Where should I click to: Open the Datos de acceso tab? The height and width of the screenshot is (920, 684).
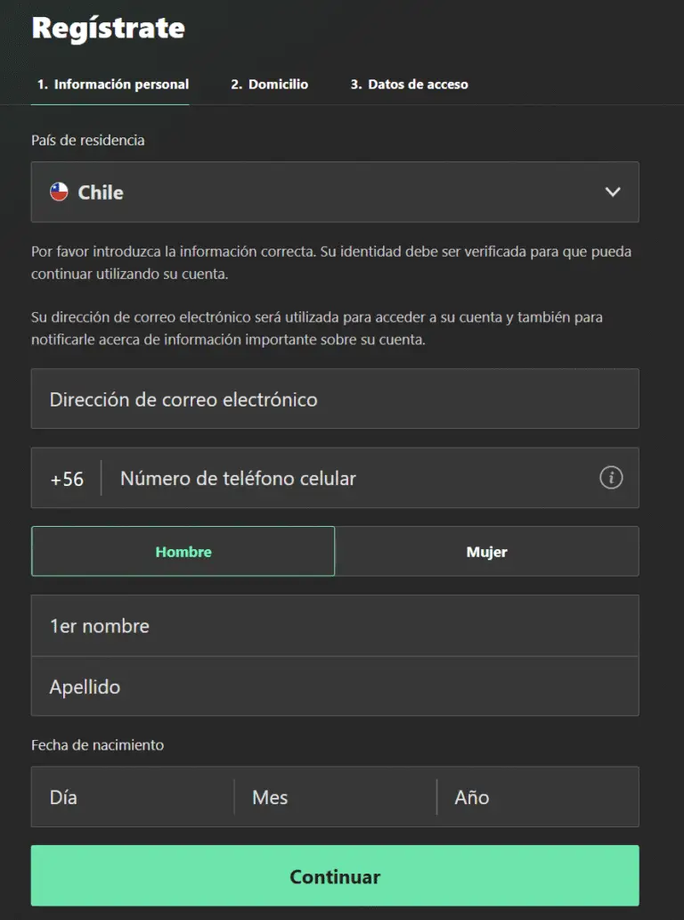click(x=409, y=85)
